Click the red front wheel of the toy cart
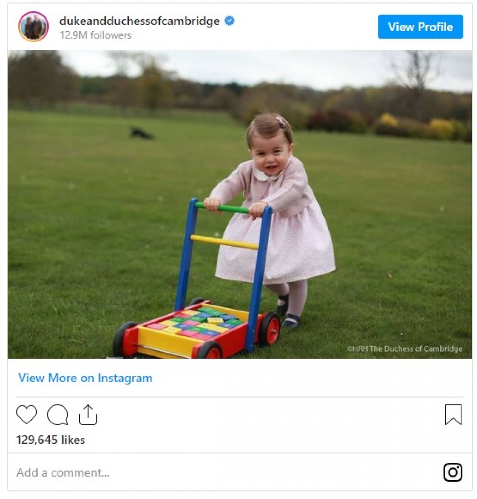477x499 pixels. tap(209, 350)
